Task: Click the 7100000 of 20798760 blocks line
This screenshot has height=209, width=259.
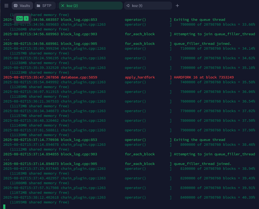Action: pos(129,49)
